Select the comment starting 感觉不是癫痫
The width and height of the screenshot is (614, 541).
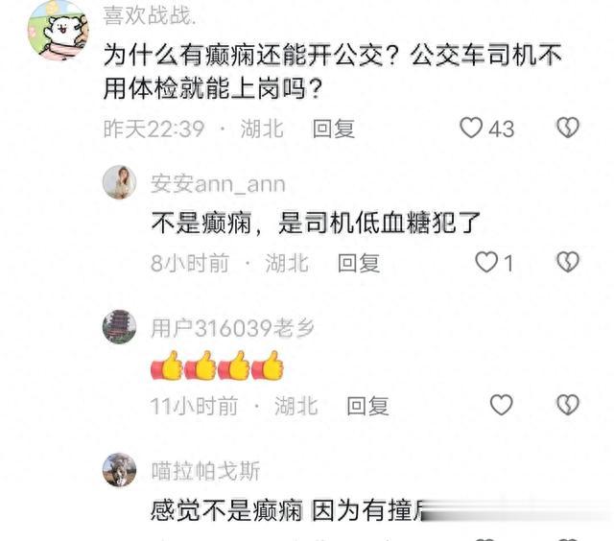tap(288, 510)
